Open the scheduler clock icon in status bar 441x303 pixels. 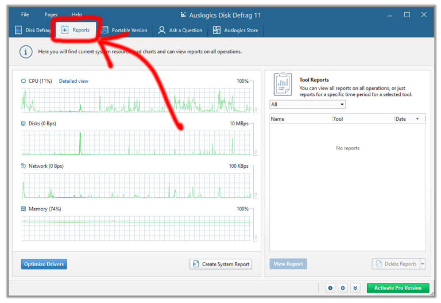pos(330,288)
